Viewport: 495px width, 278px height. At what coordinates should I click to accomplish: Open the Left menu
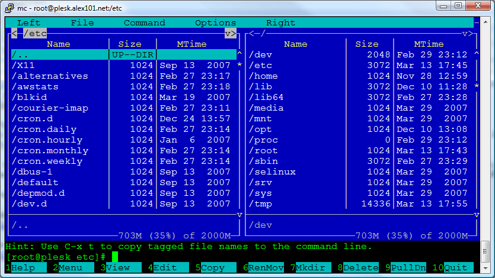(x=28, y=22)
